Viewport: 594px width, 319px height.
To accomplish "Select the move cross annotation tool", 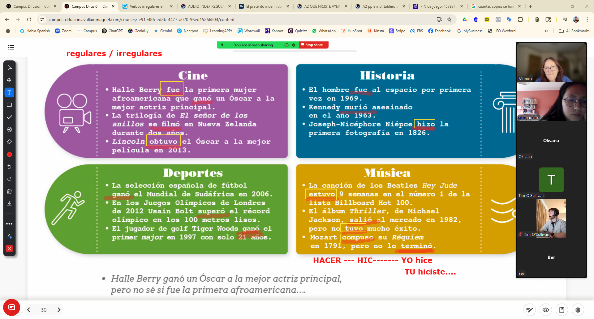I will coord(9,80).
